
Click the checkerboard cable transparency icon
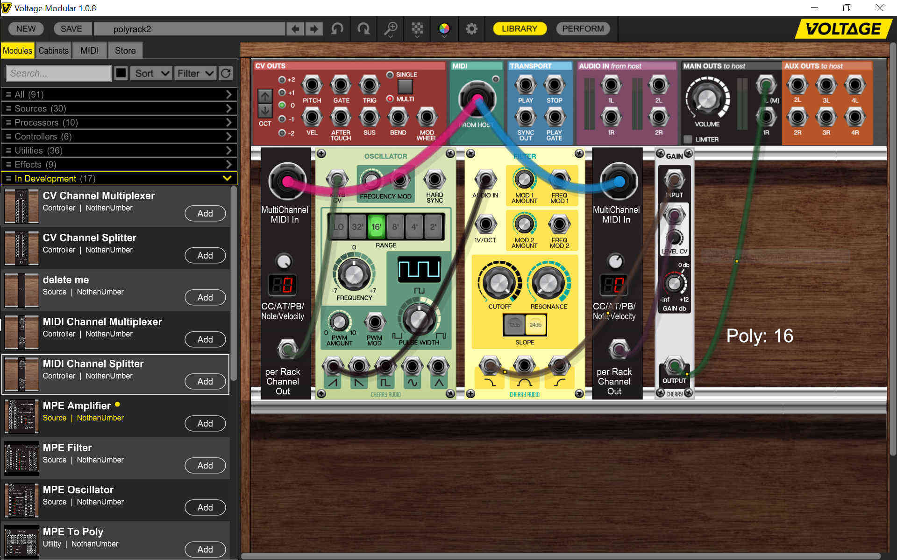tap(417, 29)
